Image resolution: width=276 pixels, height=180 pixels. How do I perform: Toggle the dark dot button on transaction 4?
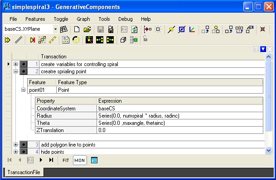point(24,152)
